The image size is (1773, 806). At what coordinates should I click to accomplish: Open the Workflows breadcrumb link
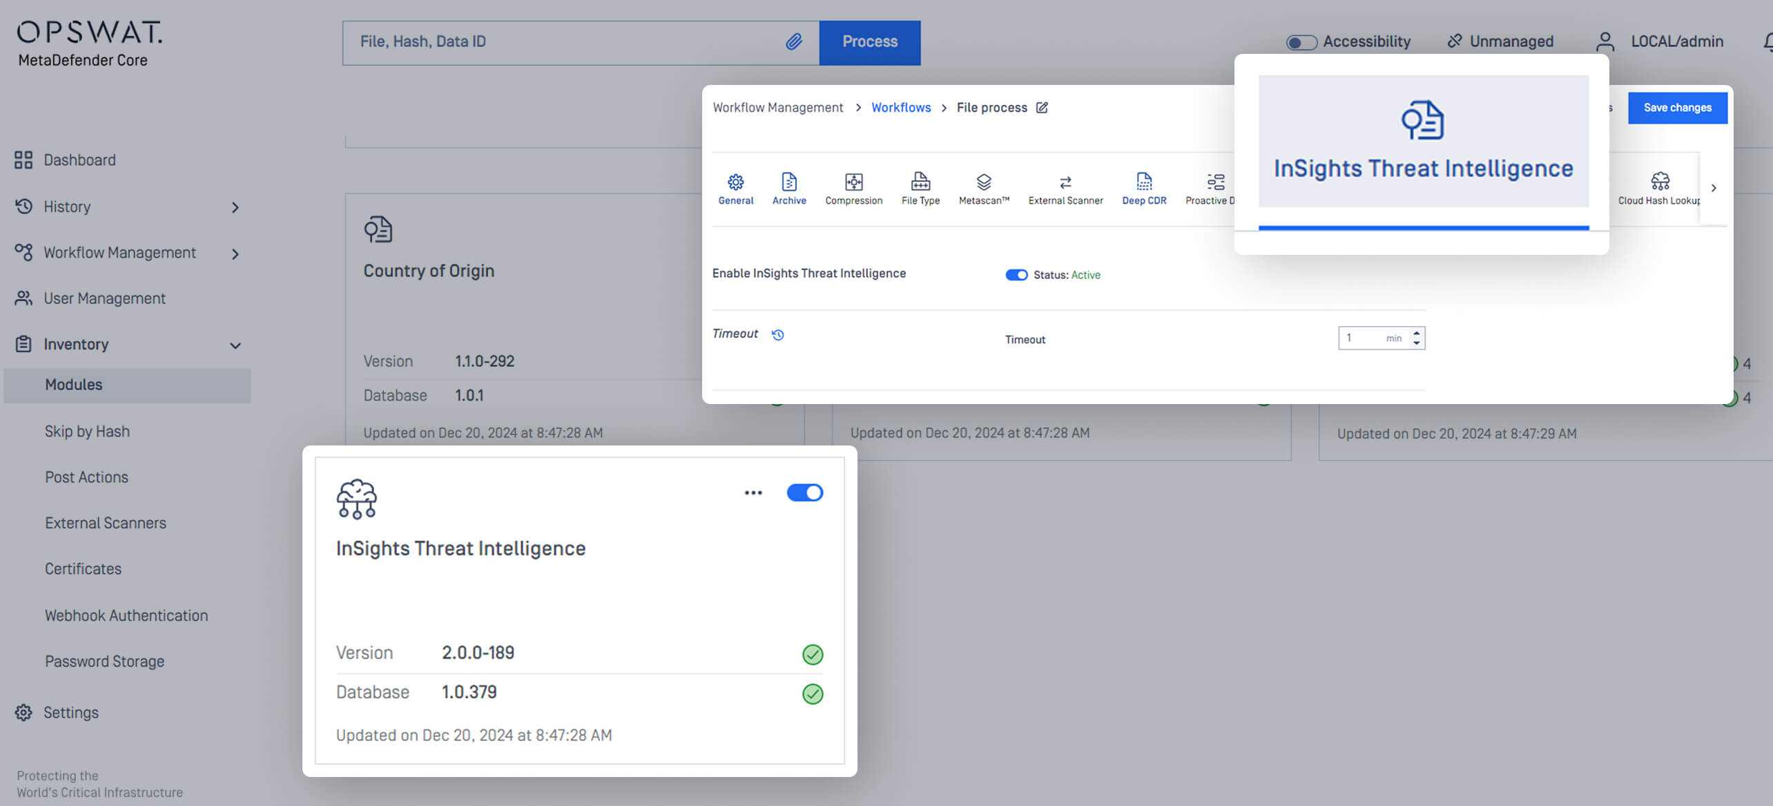click(x=901, y=107)
